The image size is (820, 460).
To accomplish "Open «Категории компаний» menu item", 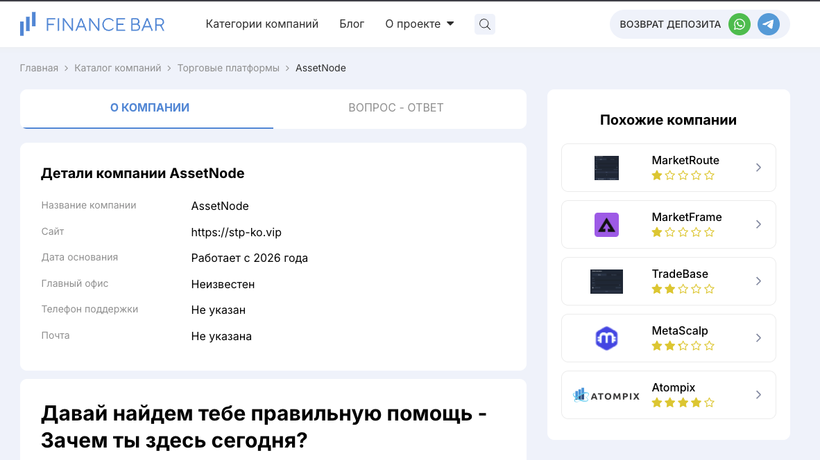I will point(262,24).
